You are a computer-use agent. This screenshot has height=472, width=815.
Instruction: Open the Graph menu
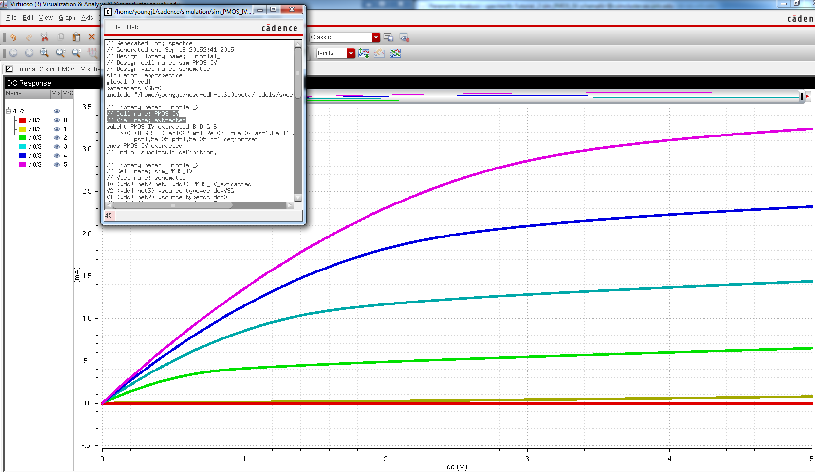[67, 17]
